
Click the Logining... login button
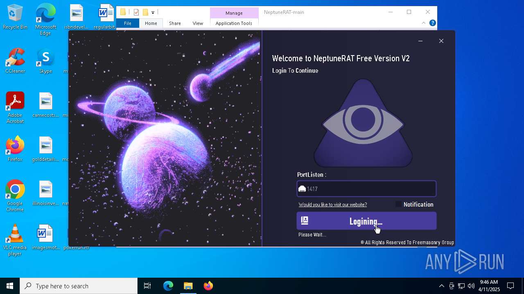point(366,221)
